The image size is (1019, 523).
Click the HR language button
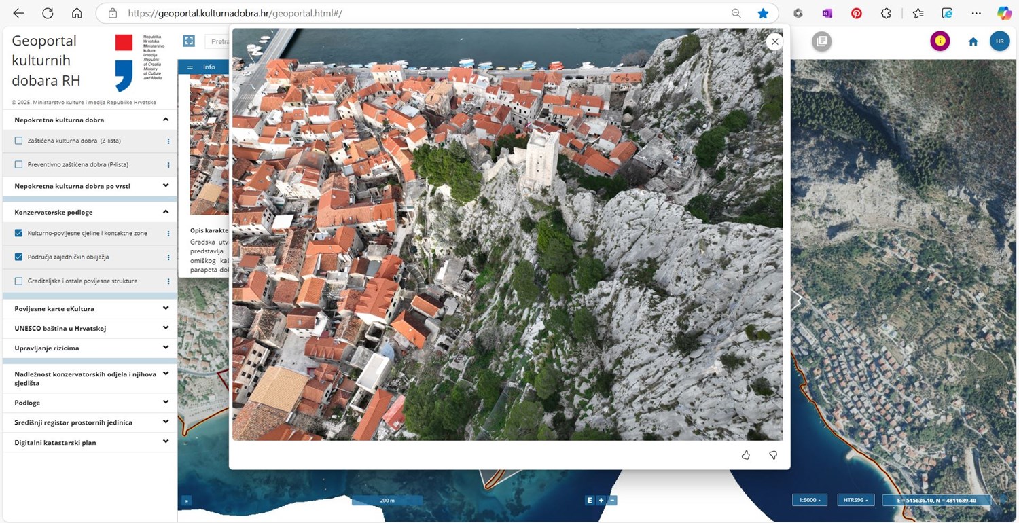999,41
